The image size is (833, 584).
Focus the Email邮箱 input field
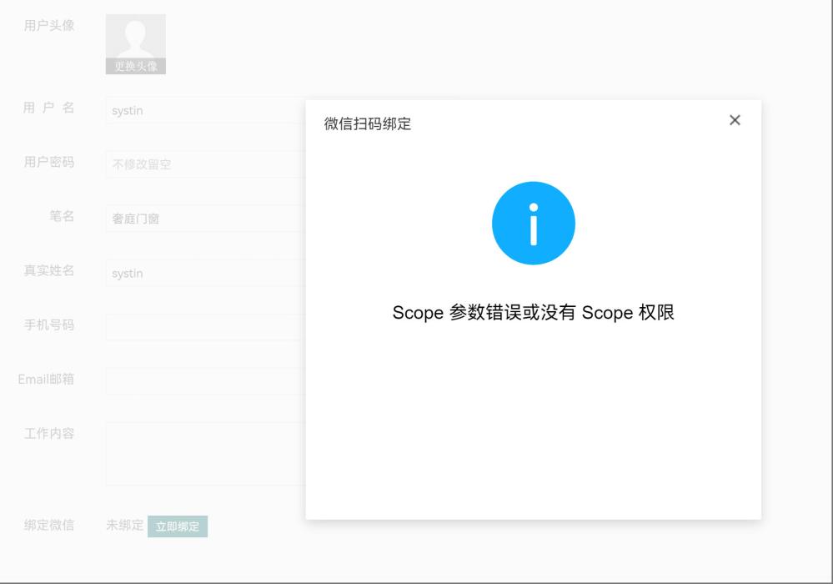(206, 381)
